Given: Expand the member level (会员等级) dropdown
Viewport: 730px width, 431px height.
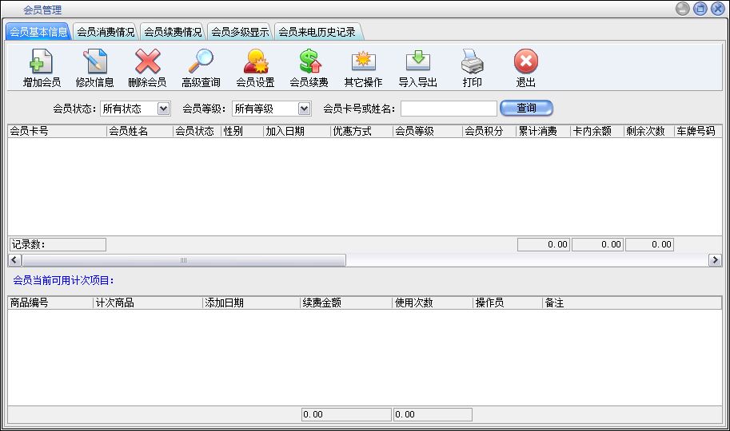Looking at the screenshot, I should pyautogui.click(x=304, y=109).
